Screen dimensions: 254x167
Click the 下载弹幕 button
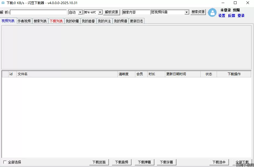tap(144, 162)
